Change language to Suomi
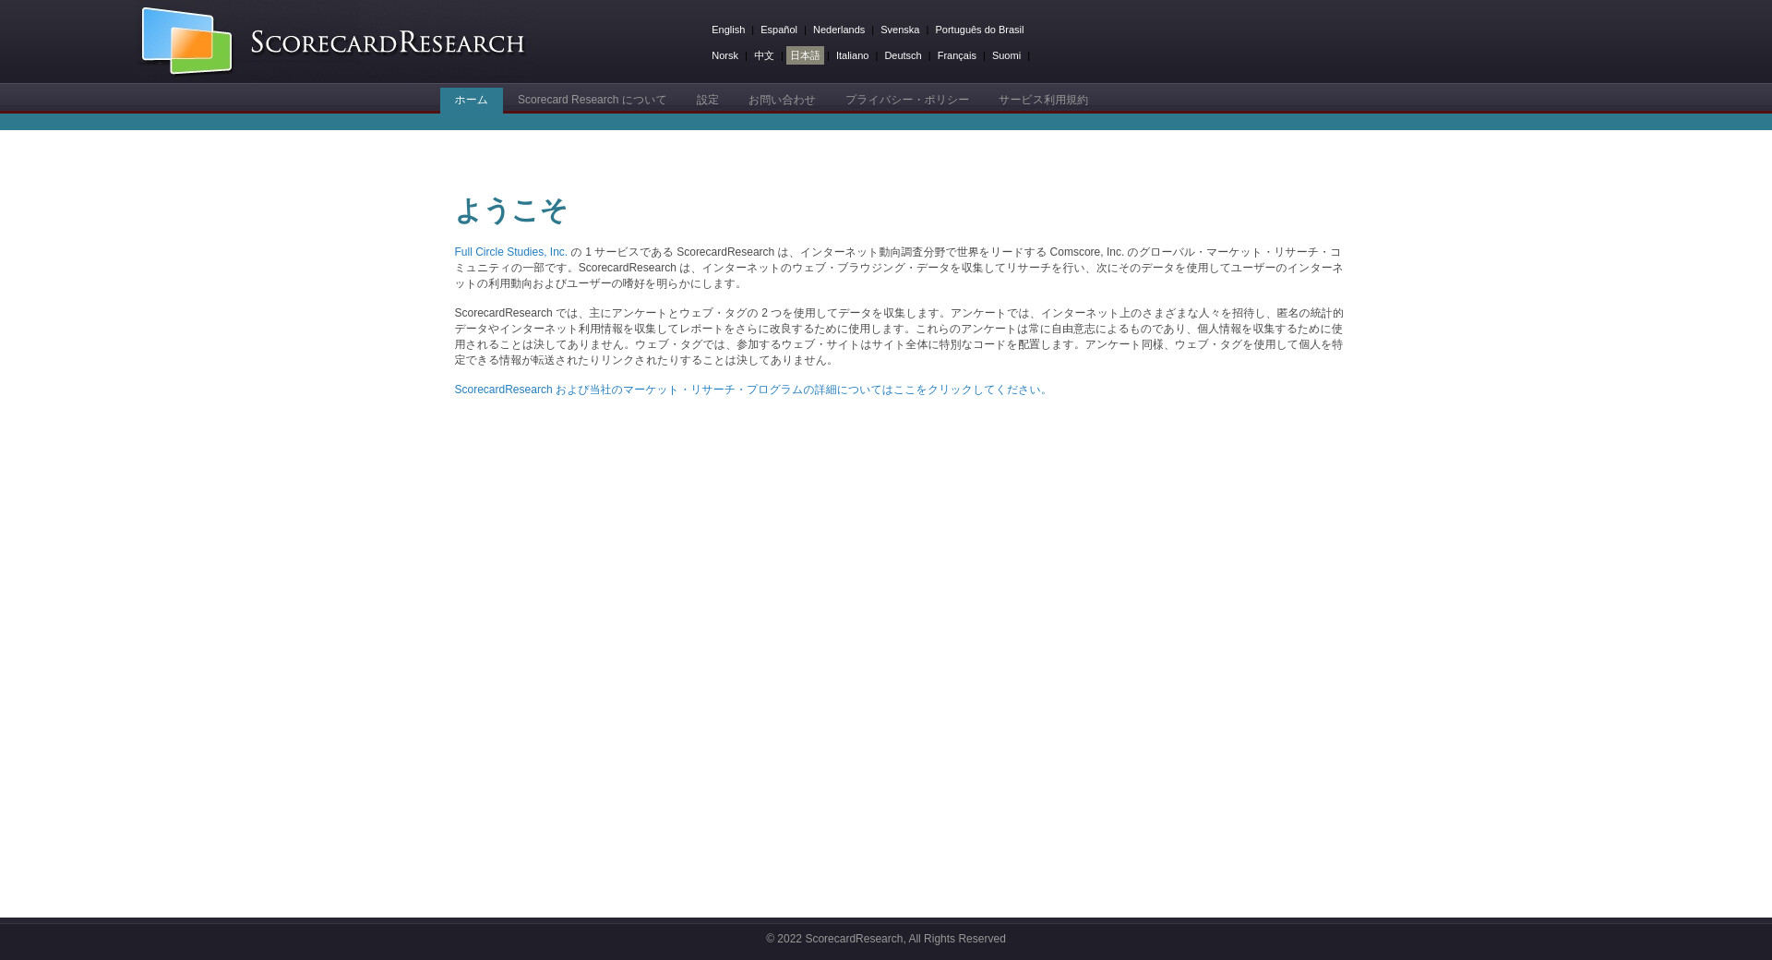This screenshot has width=1772, height=960. [1006, 55]
